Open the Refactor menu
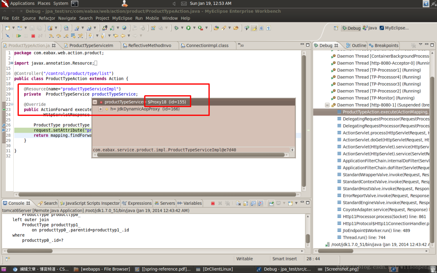The image size is (437, 273). tap(47, 18)
